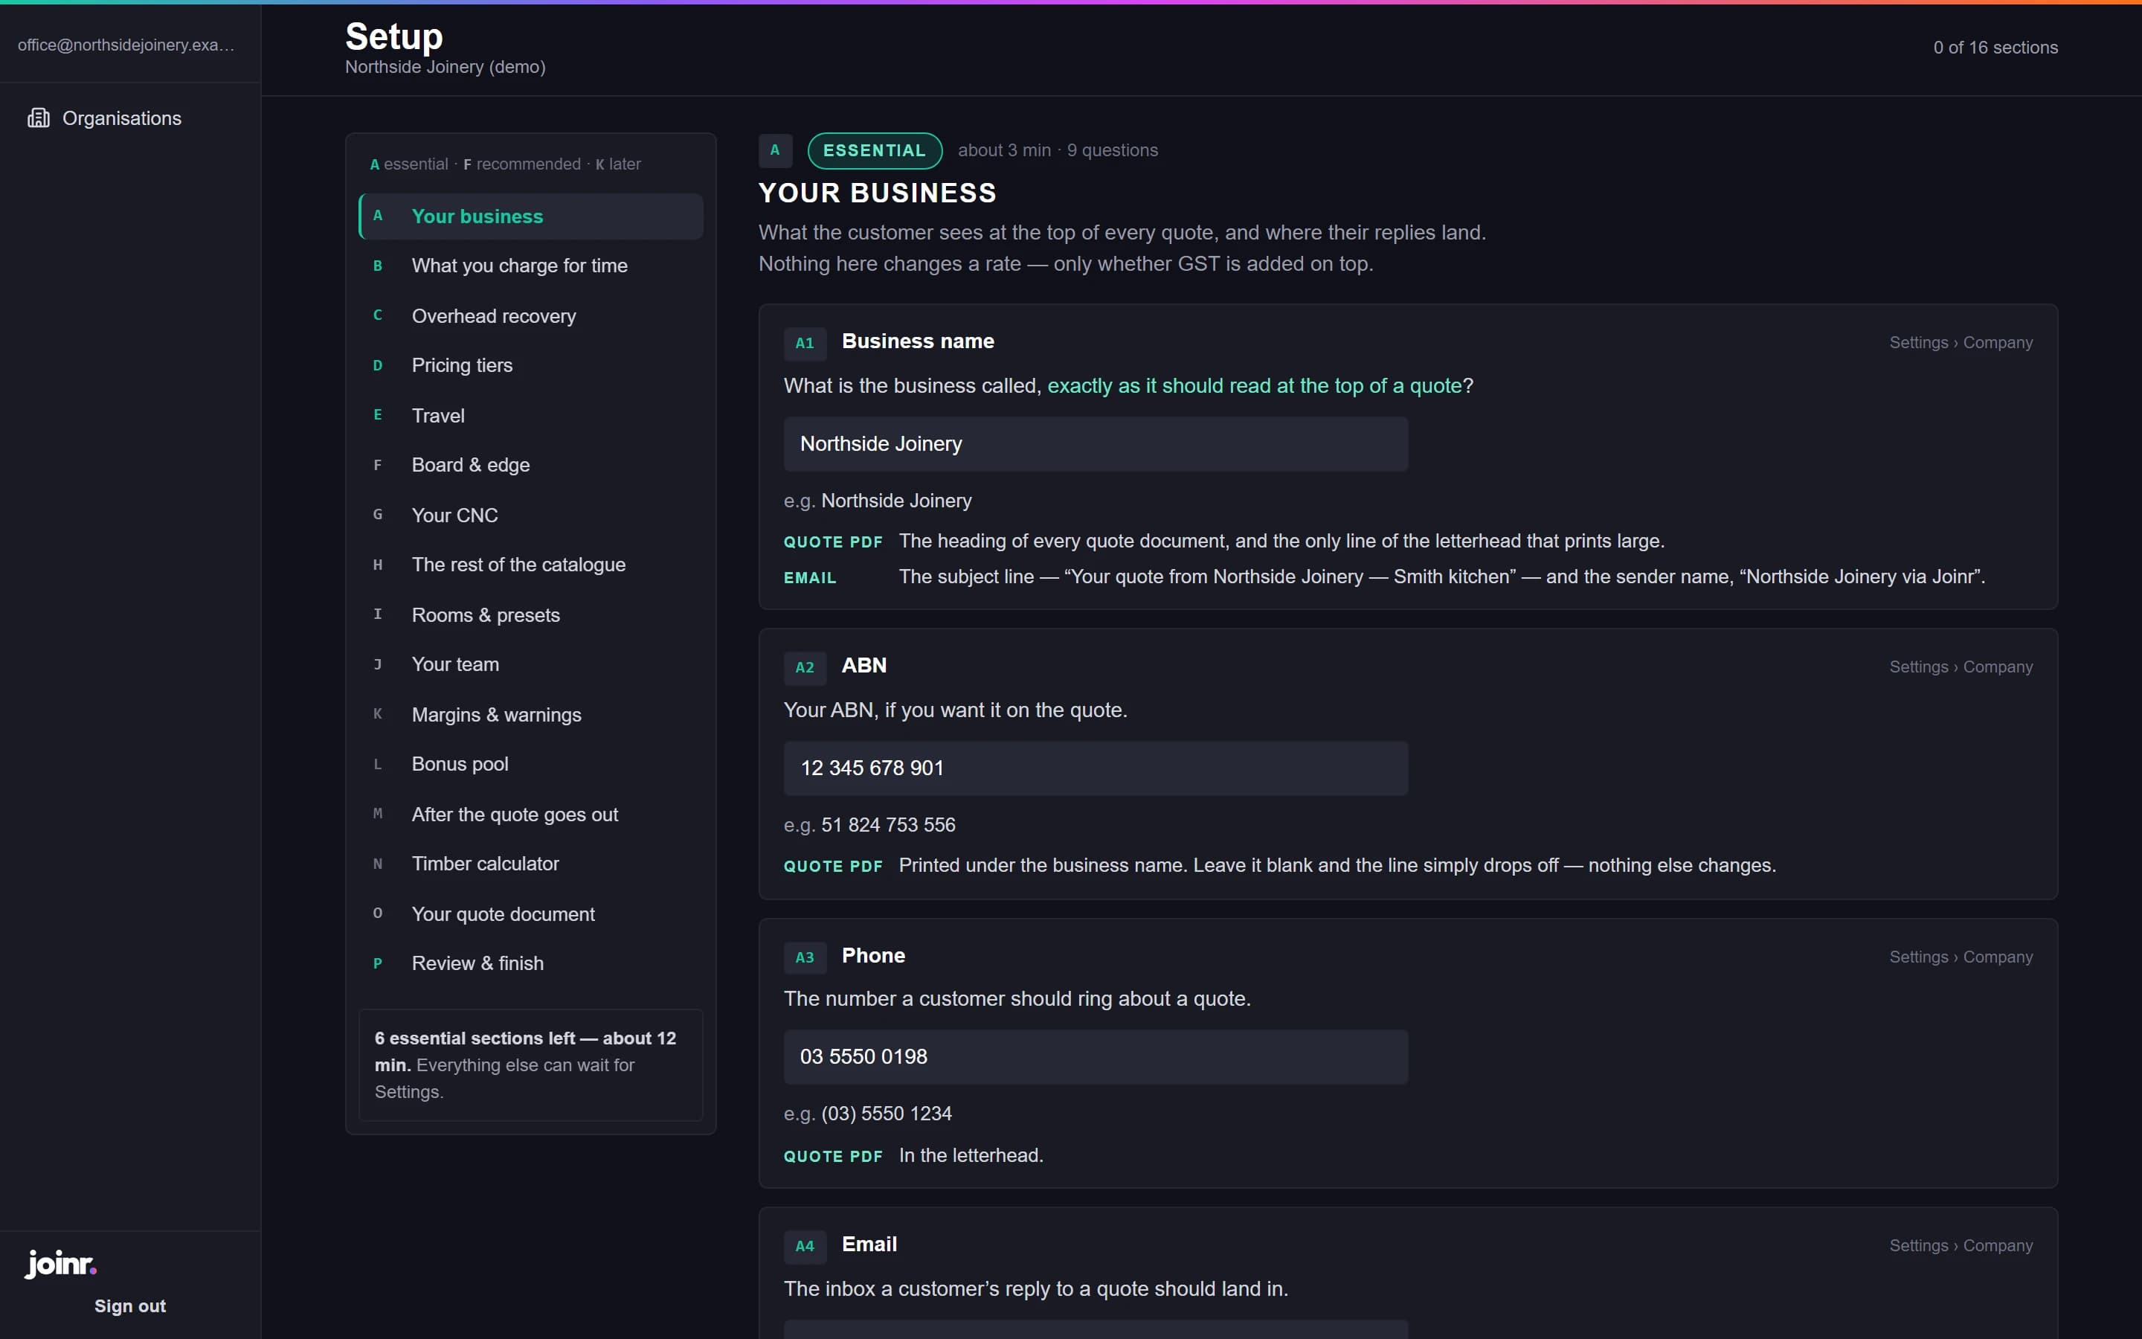Click the Phone number input field
The height and width of the screenshot is (1339, 2142).
(x=1096, y=1056)
